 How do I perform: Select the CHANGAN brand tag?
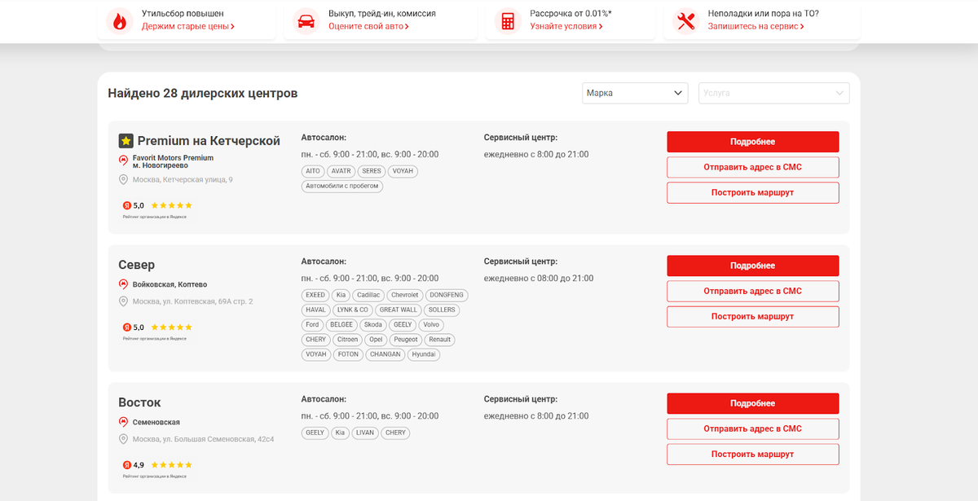click(x=385, y=354)
